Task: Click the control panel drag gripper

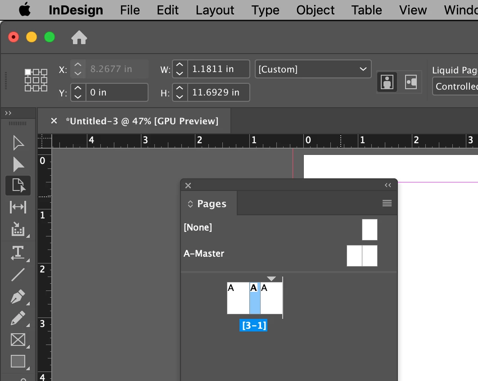Action: [x=6, y=81]
